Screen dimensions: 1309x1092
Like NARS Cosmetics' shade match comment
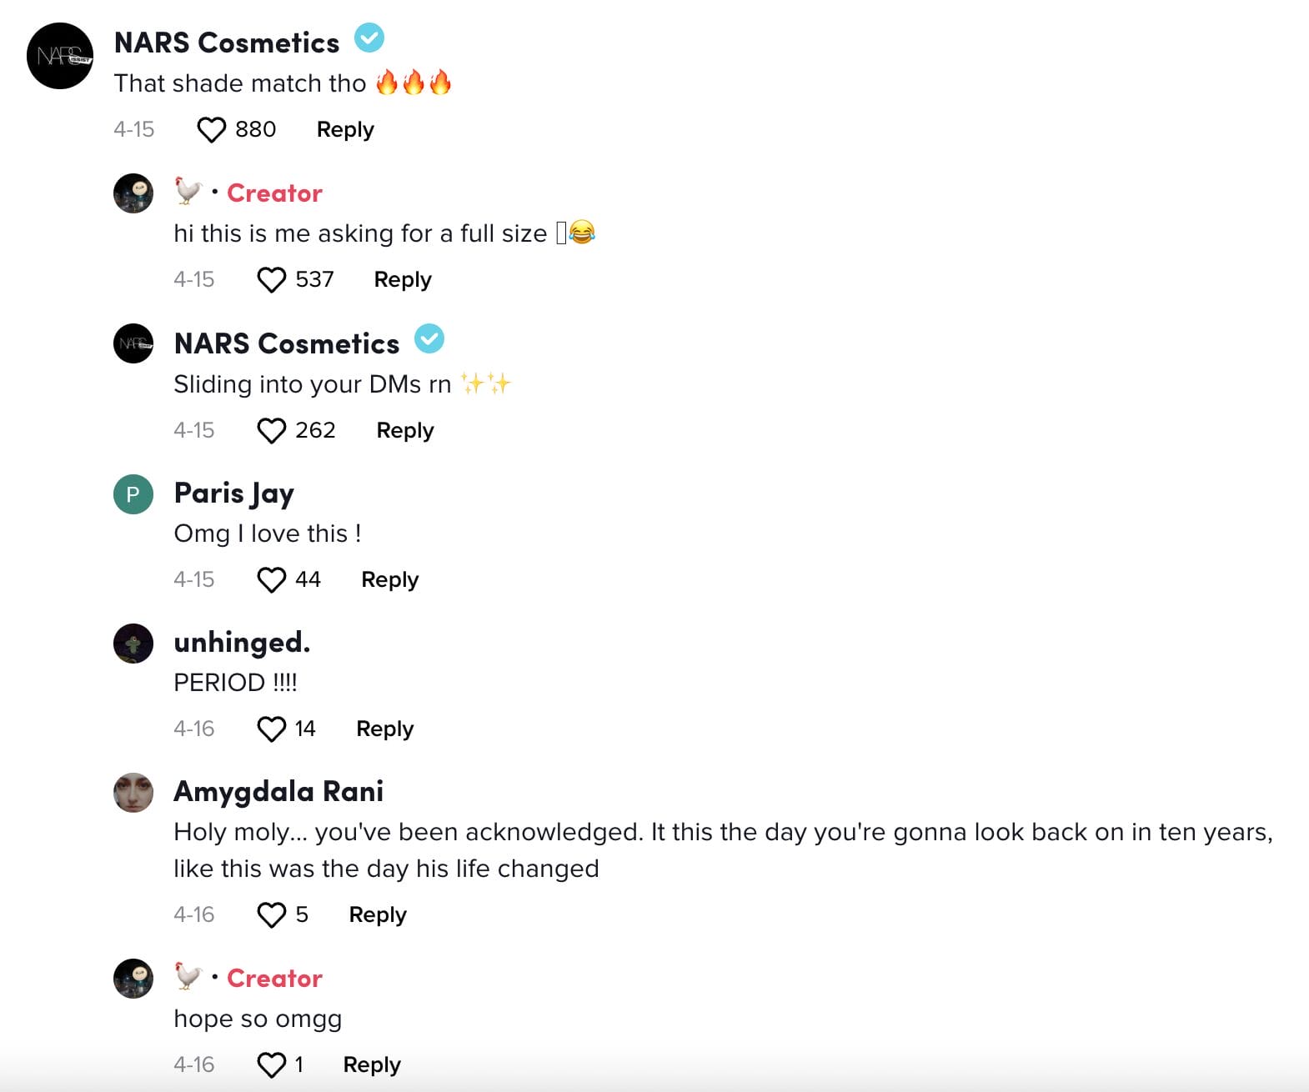tap(211, 130)
